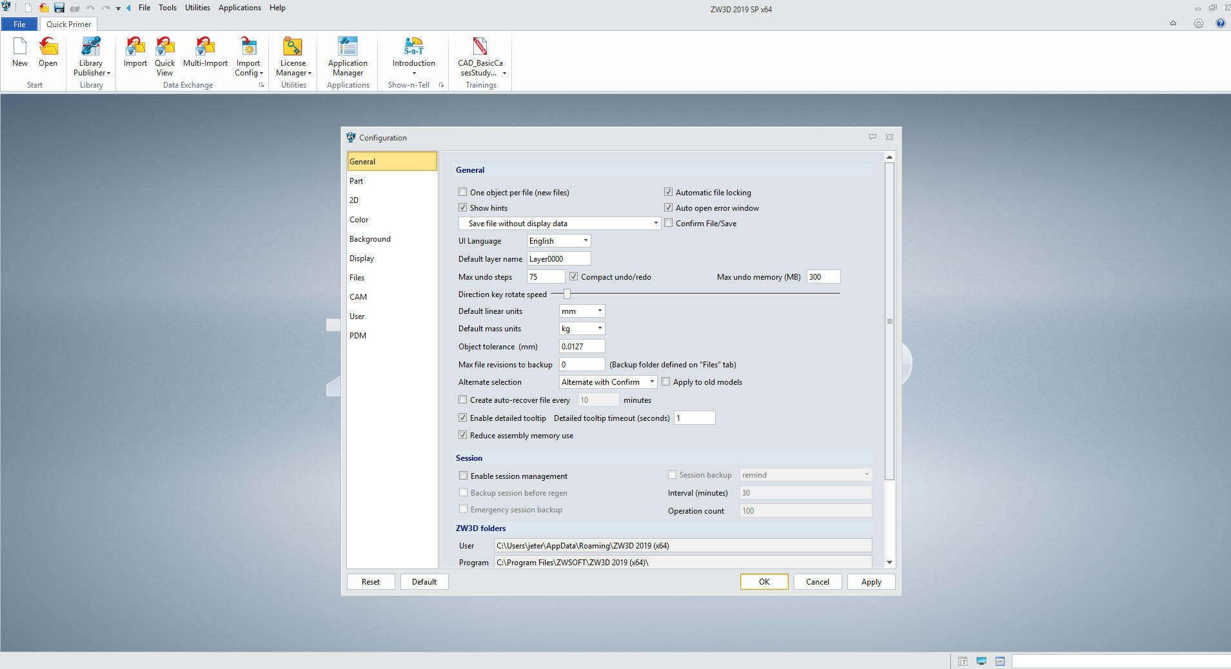
Task: Open the Tools menu
Action: click(168, 8)
